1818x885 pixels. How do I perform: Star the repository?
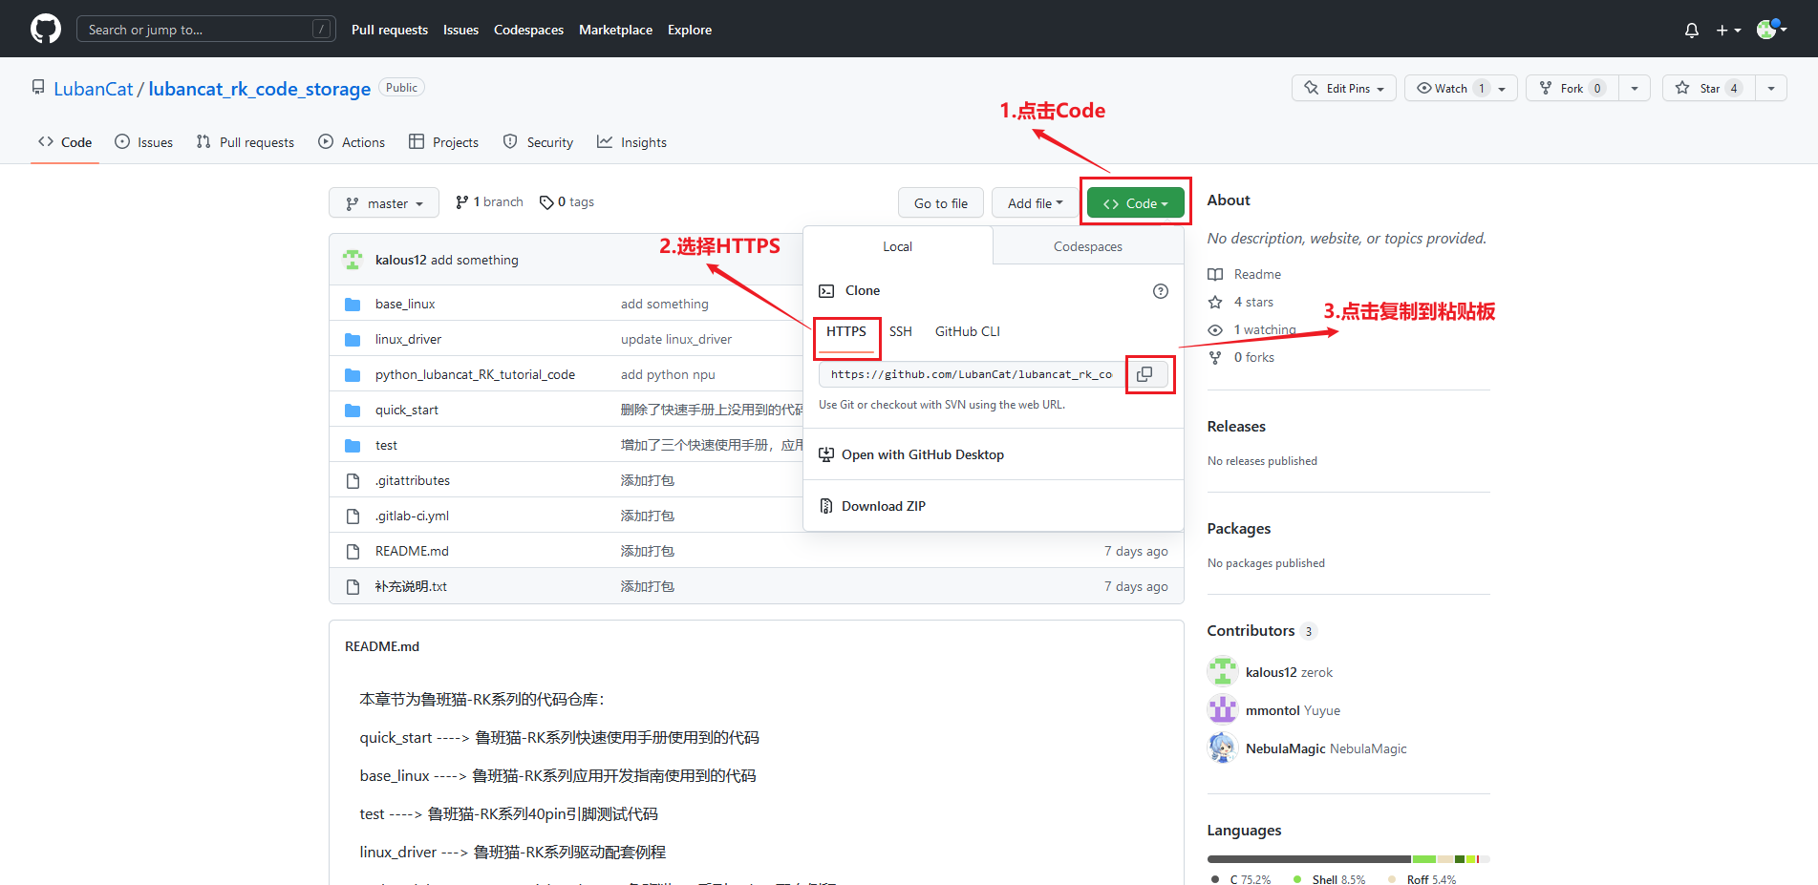1708,88
